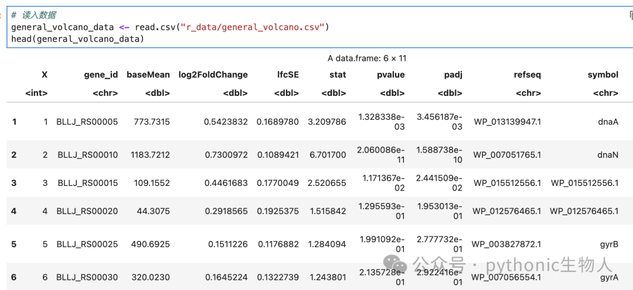Click padj cell 3.456187e-03
633x290 pixels.
(438, 122)
